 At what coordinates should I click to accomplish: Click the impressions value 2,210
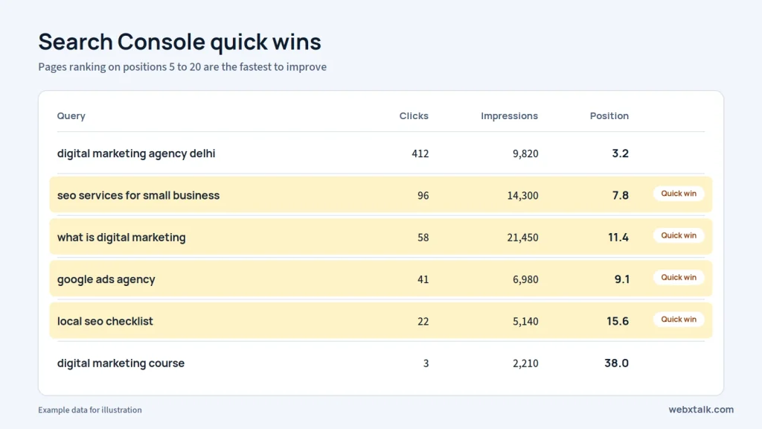(525, 363)
